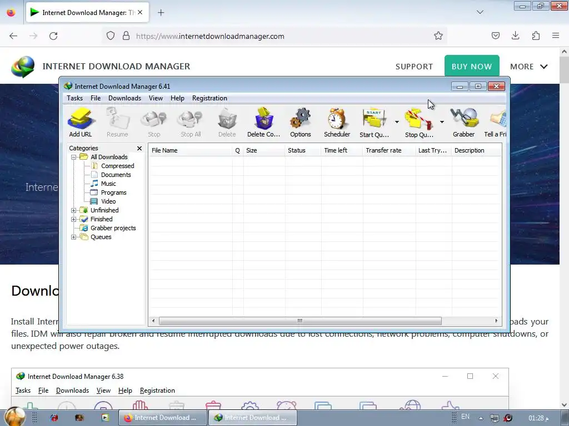
Task: Expand the Finished tree node
Action: coord(74,219)
